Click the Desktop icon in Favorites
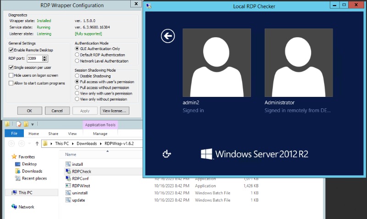This screenshot has width=367, height=219. [18, 164]
